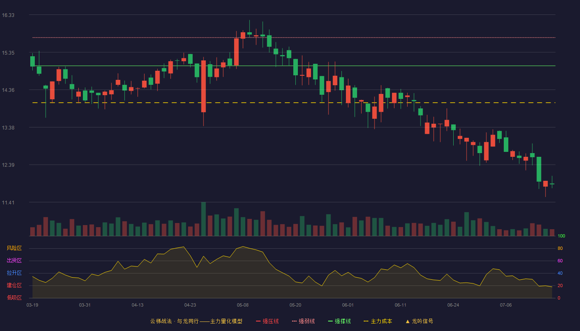Toggle the 强弱线 legend entry
The image size is (580, 331).
[x=303, y=321]
